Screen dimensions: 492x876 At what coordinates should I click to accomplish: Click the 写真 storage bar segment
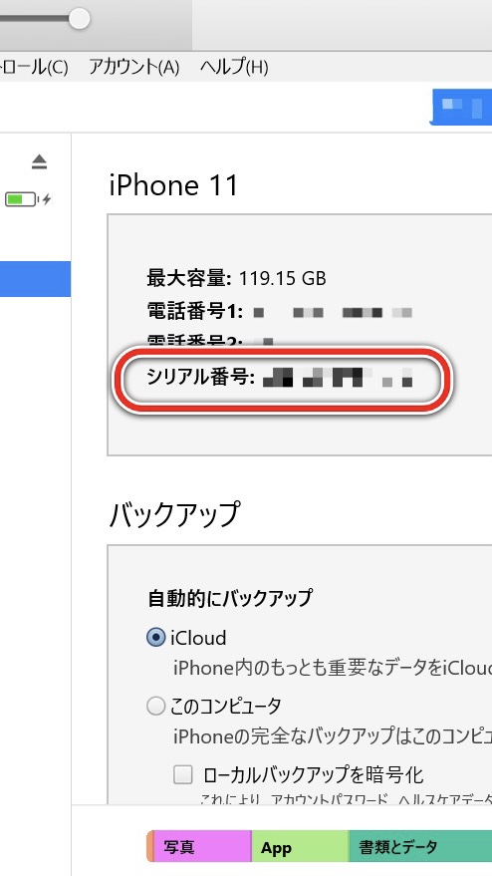(x=201, y=847)
